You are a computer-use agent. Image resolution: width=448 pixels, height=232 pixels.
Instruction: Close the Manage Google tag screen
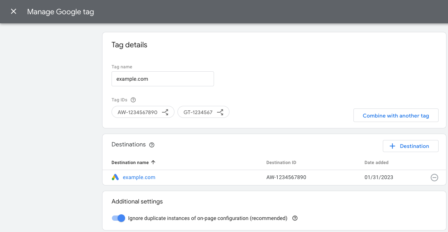[14, 11]
